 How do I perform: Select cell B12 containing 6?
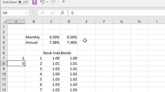(x=34, y=85)
